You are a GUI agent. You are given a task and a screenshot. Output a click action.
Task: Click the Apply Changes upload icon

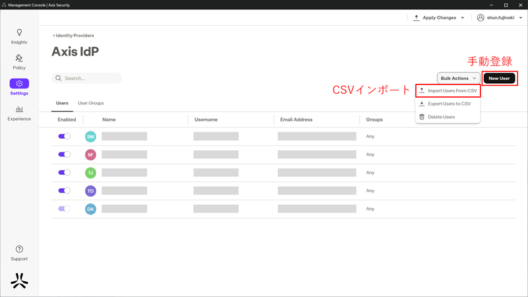pos(416,18)
